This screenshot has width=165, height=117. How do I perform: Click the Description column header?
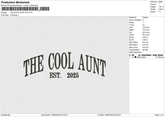point(146,55)
